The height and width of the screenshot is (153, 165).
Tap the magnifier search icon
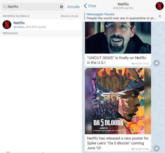pyautogui.click(x=5, y=7)
